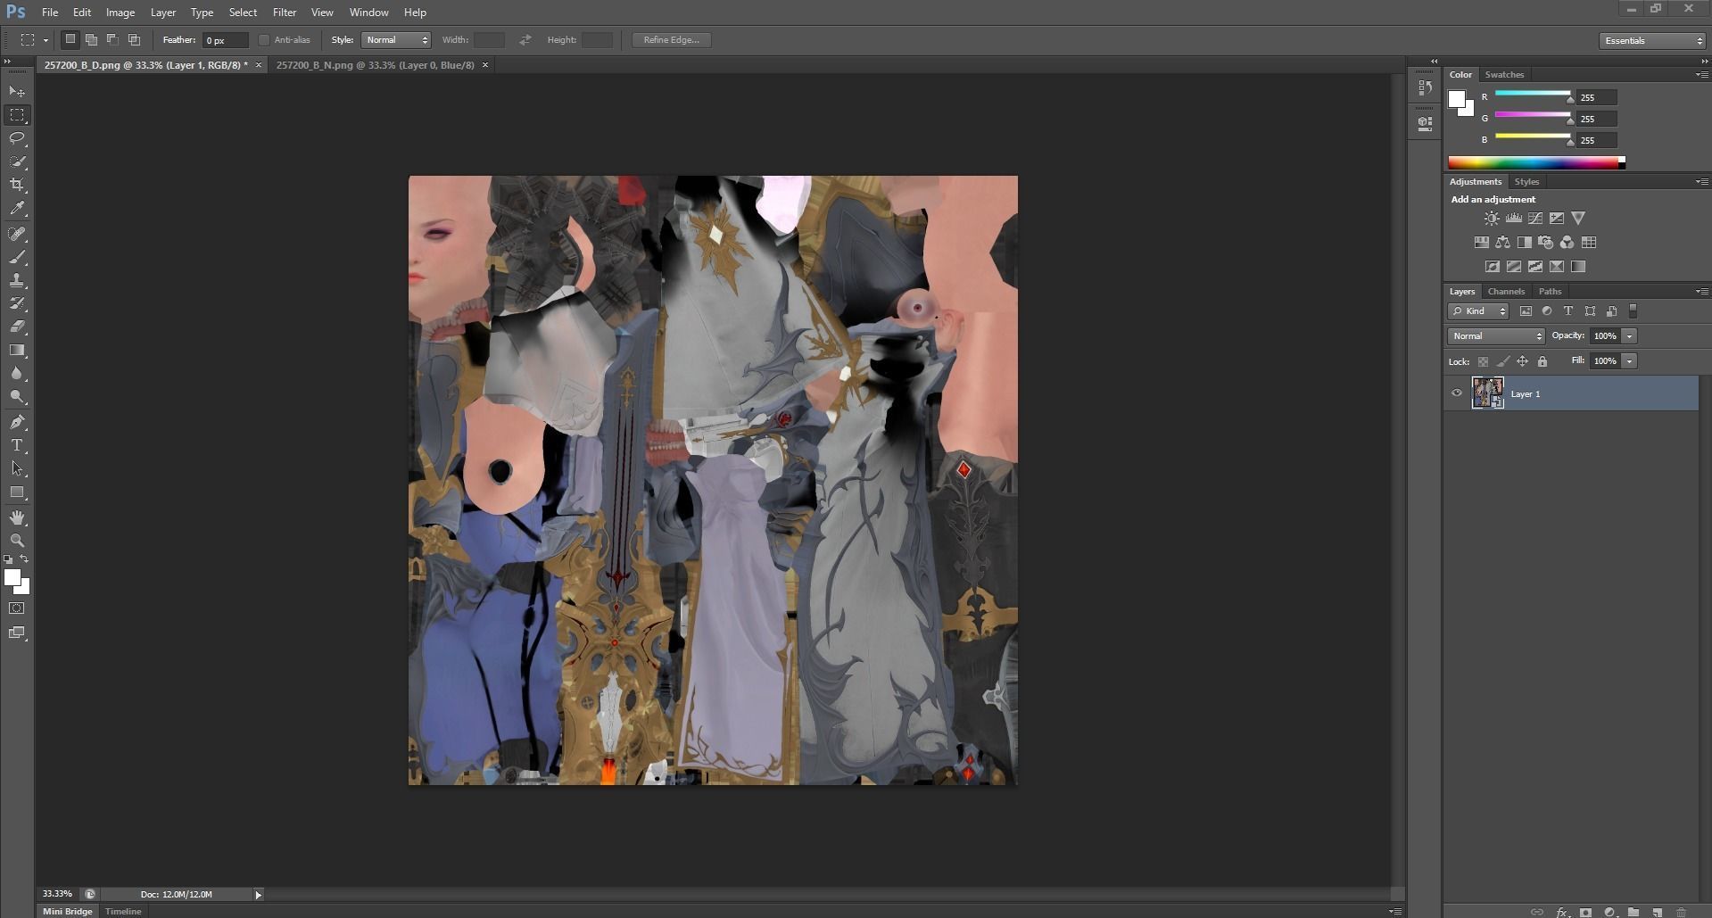Screen dimensions: 1712x918
Task: Toggle lock position for the layer
Action: pyautogui.click(x=1523, y=361)
